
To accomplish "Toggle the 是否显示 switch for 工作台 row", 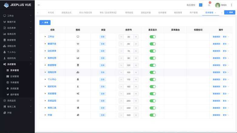I will pos(153,37).
